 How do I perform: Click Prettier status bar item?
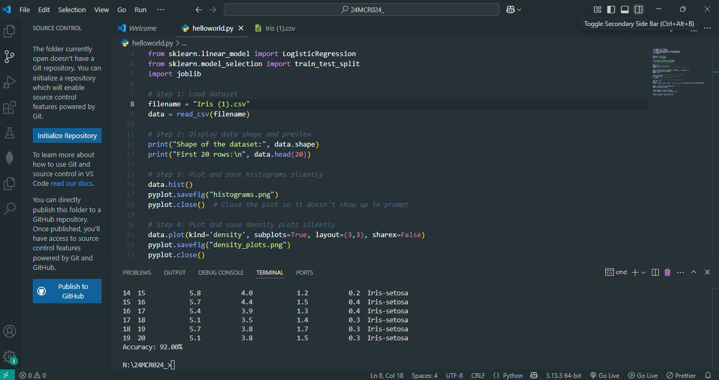tap(681, 375)
